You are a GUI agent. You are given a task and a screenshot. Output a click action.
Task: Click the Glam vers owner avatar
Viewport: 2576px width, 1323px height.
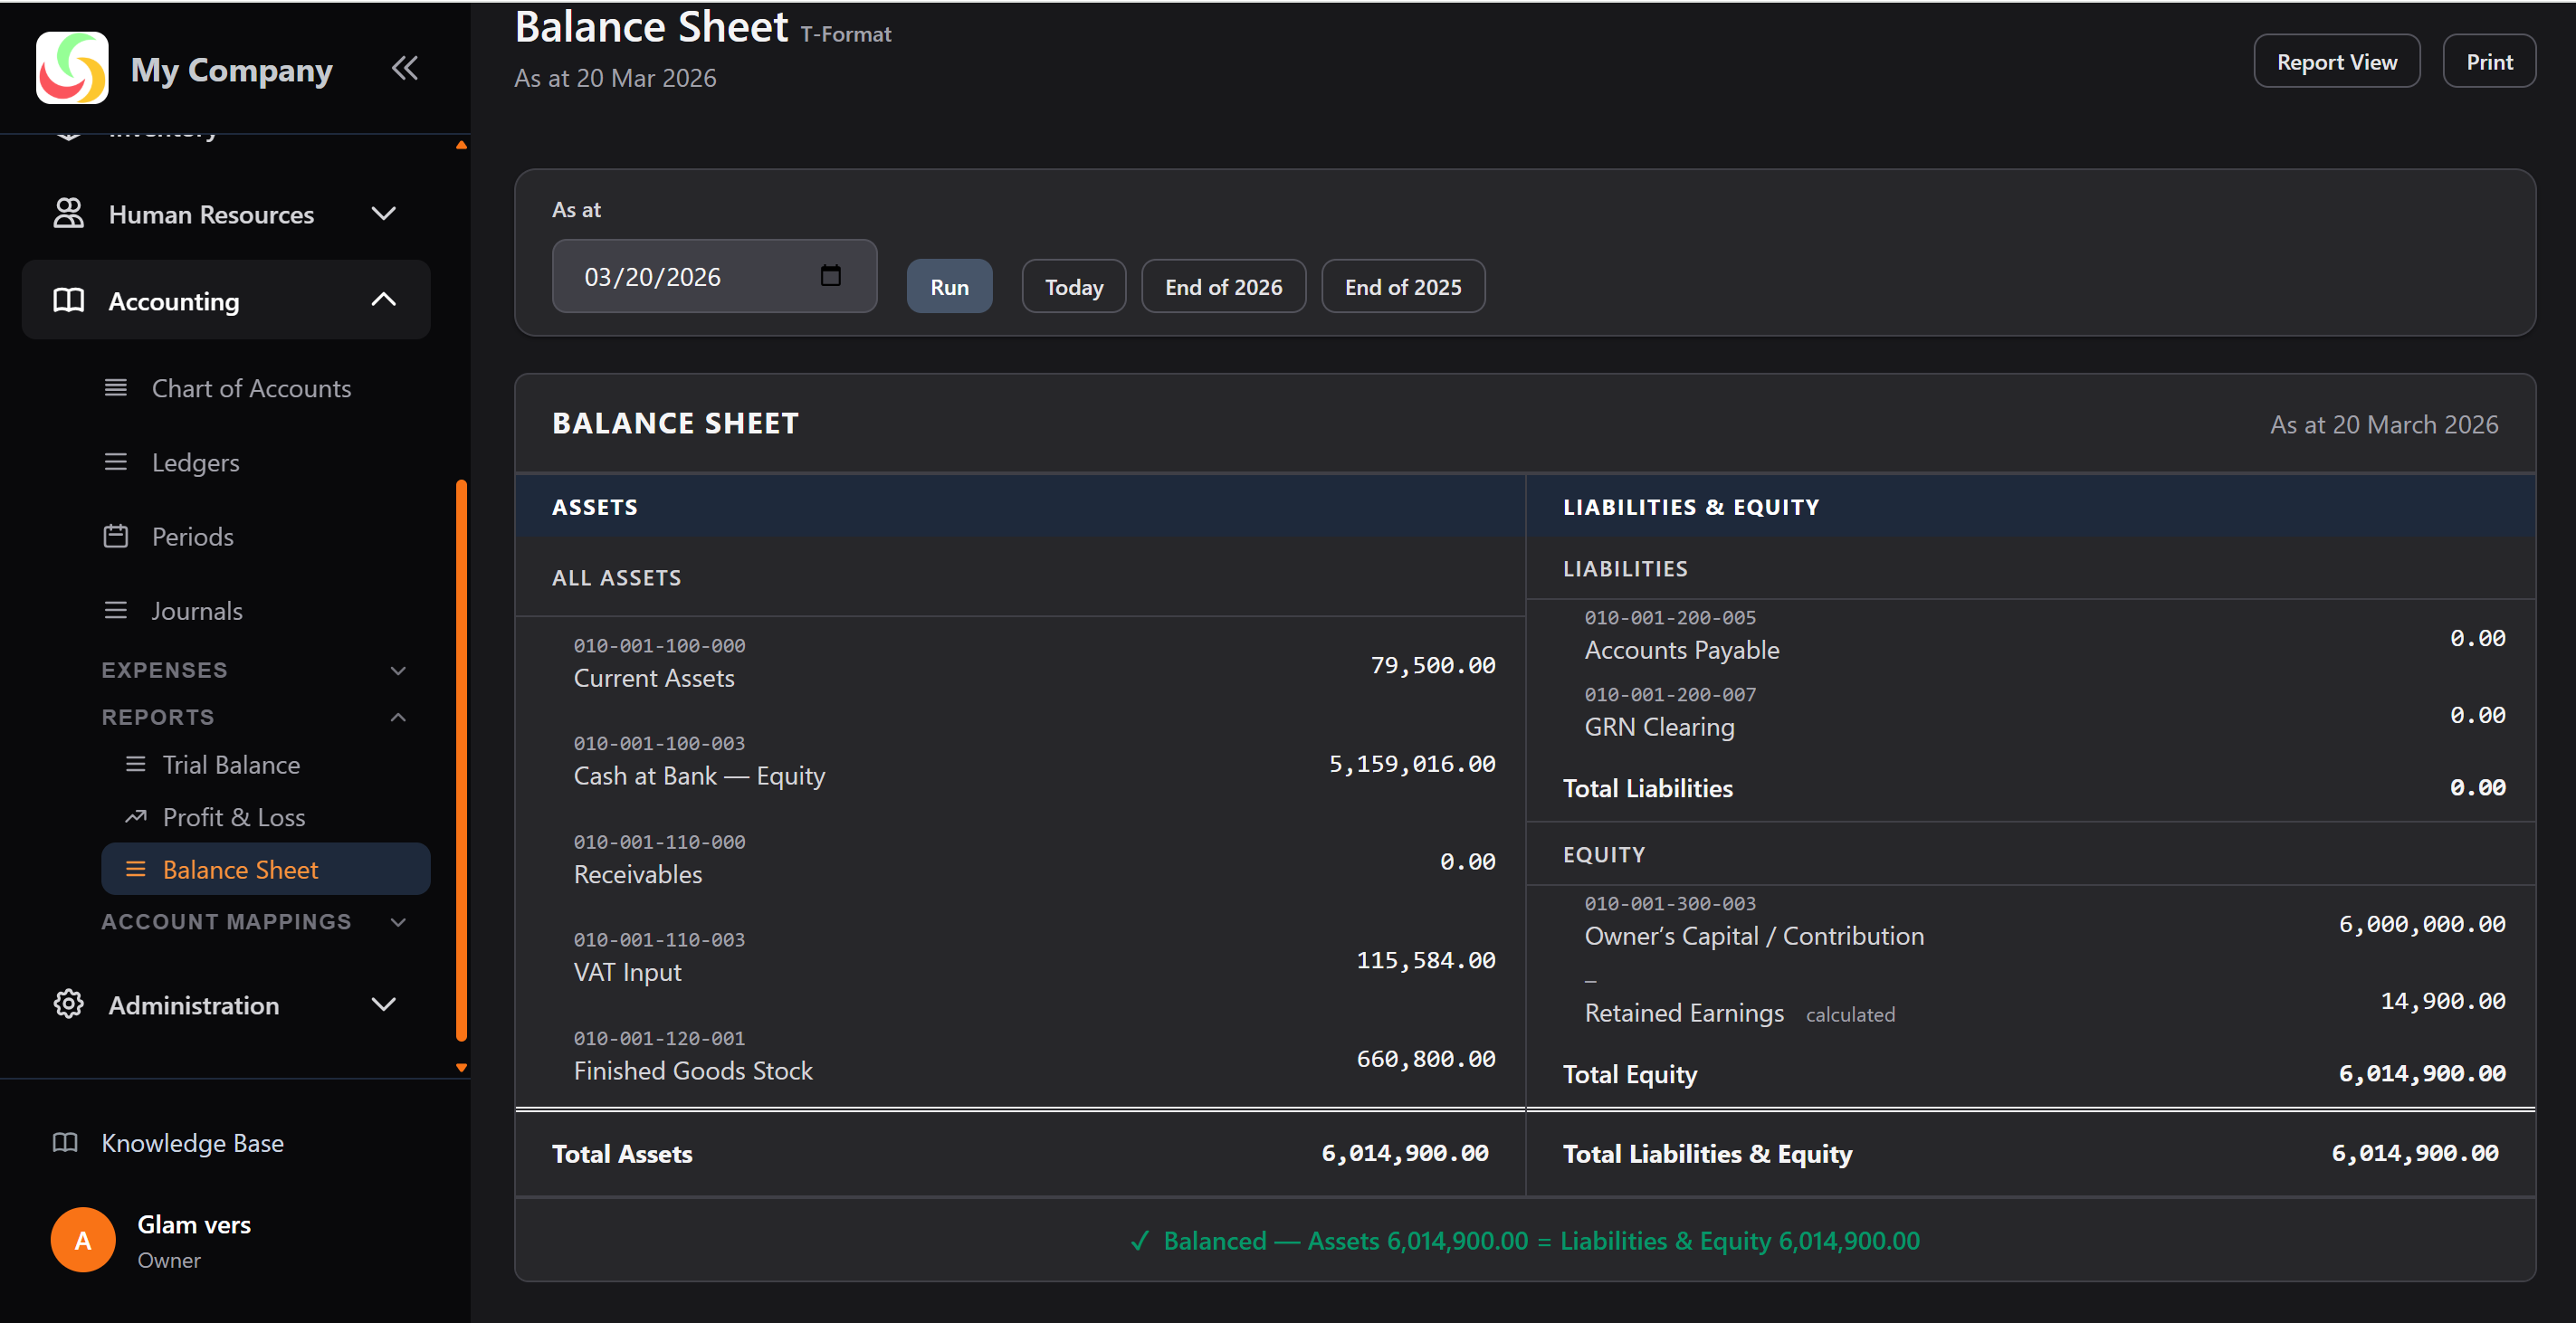tap(82, 1239)
